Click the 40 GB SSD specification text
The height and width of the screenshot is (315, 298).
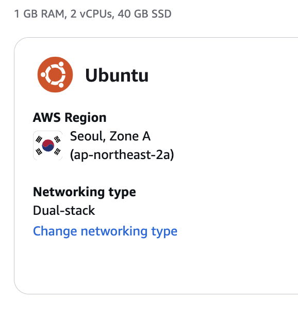144,14
